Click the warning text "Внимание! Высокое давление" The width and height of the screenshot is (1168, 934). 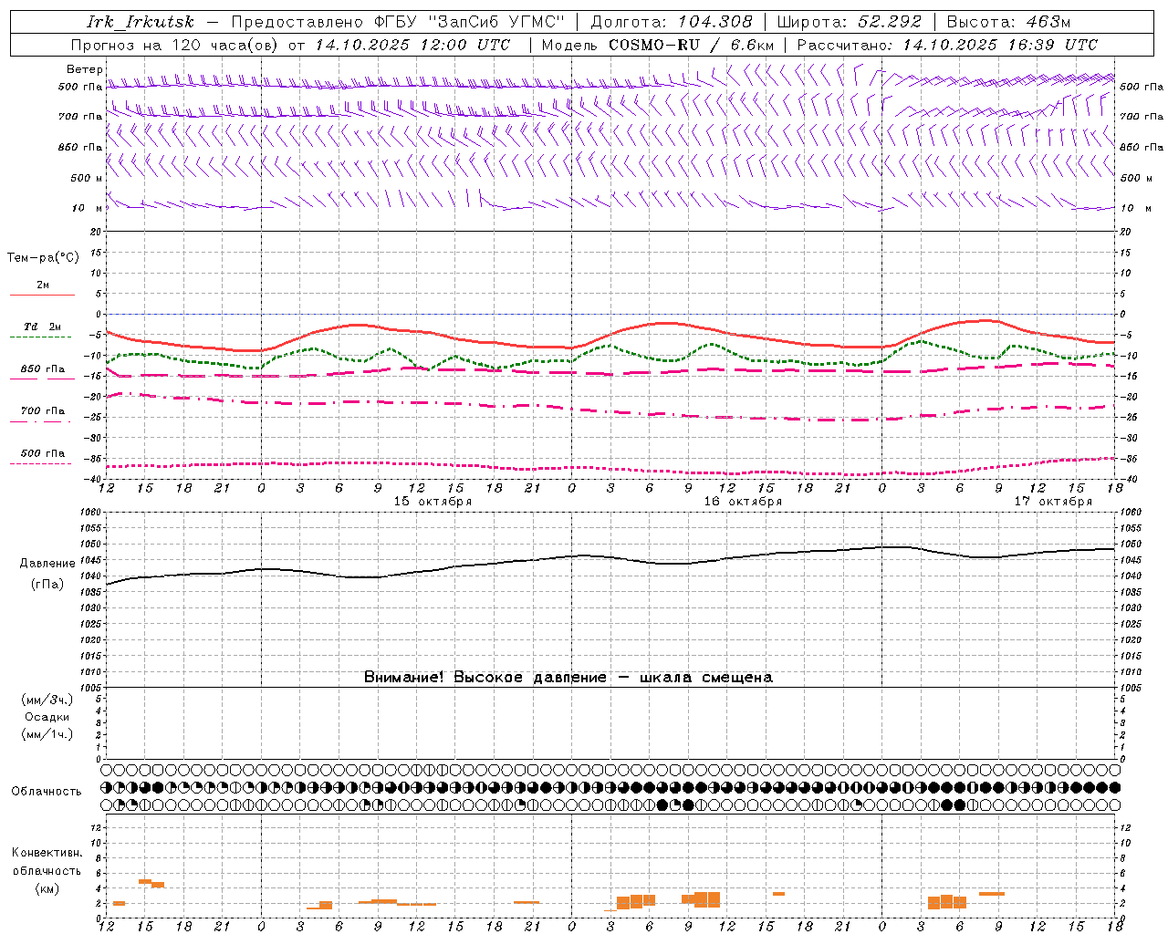click(x=485, y=678)
